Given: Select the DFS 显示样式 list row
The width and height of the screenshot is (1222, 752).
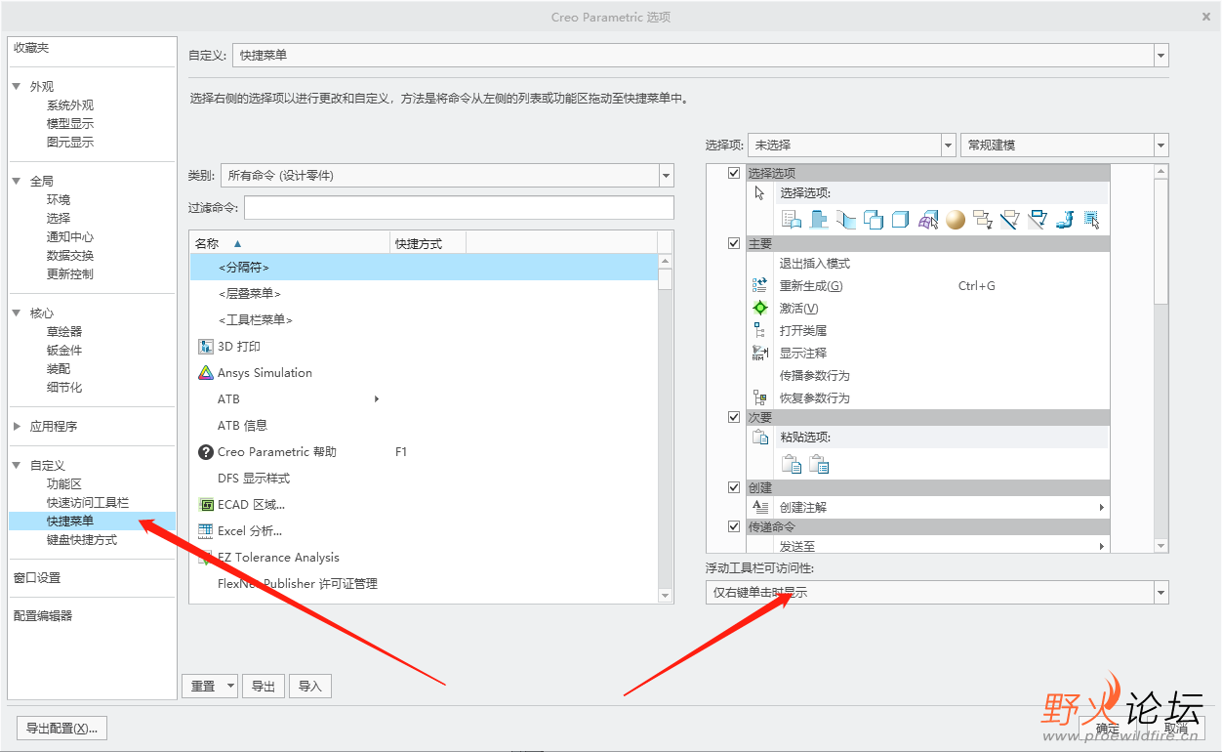Looking at the screenshot, I should [x=425, y=478].
